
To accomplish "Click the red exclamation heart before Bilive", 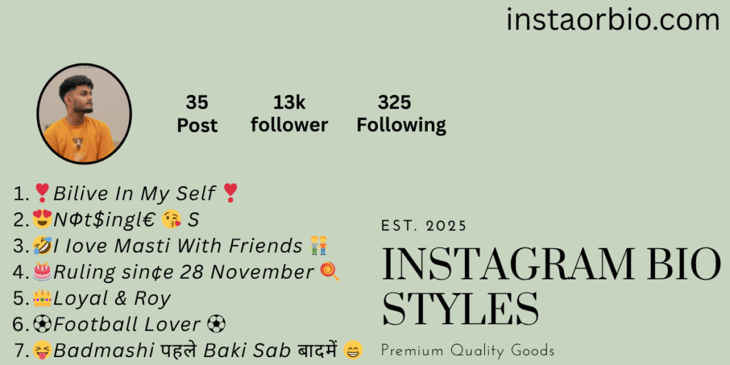I will (x=42, y=193).
